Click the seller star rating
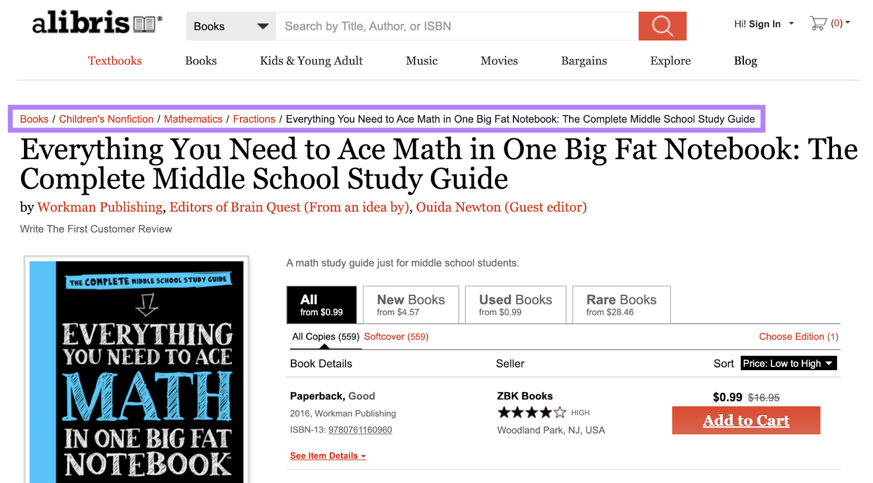 pyautogui.click(x=532, y=413)
